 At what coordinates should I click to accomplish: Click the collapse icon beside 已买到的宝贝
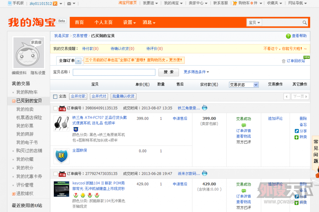coord(14,101)
